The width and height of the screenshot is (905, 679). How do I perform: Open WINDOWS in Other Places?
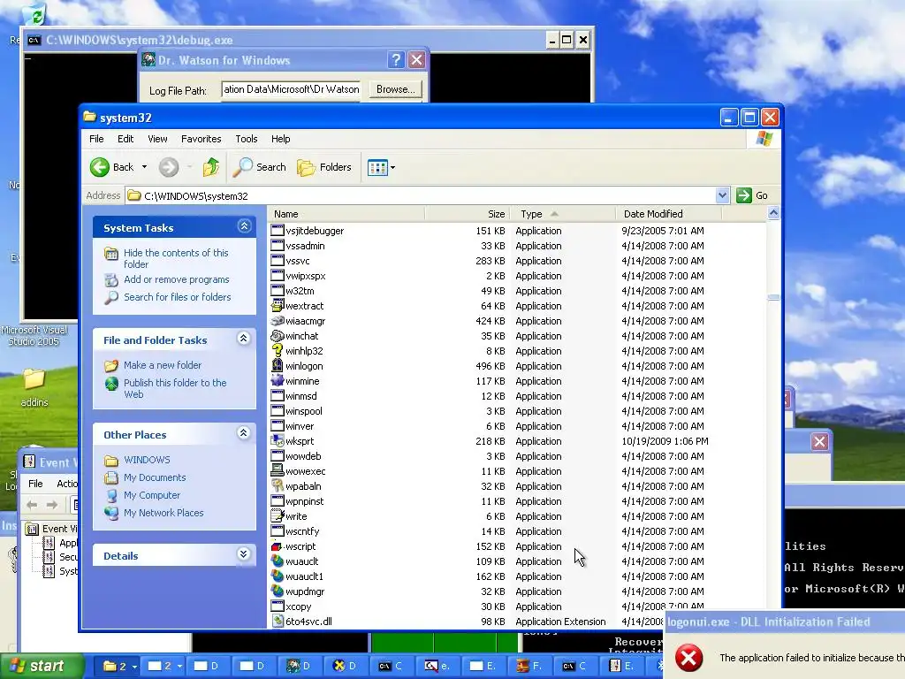148,460
